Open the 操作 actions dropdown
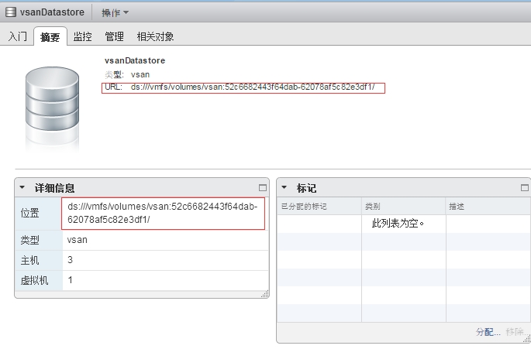The height and width of the screenshot is (349, 531). click(x=116, y=13)
